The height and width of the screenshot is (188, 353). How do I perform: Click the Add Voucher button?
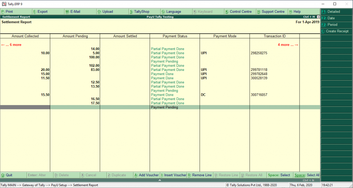click(x=147, y=175)
